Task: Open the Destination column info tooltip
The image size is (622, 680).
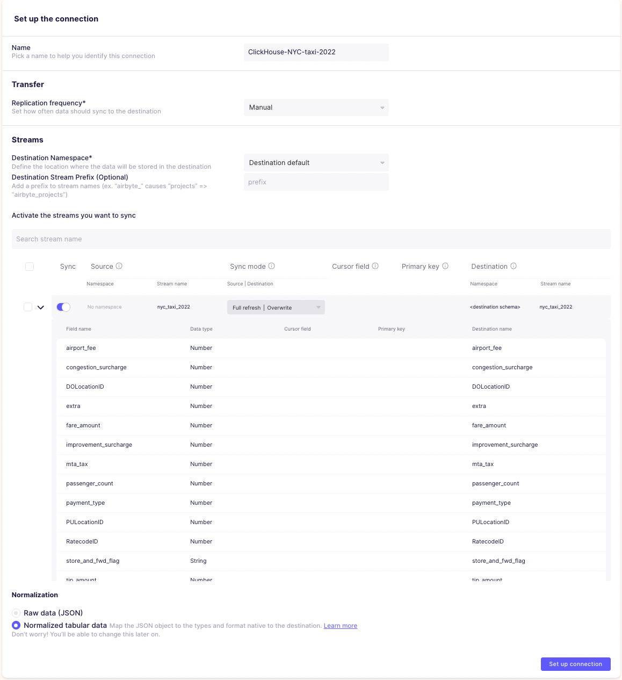Action: pyautogui.click(x=513, y=266)
